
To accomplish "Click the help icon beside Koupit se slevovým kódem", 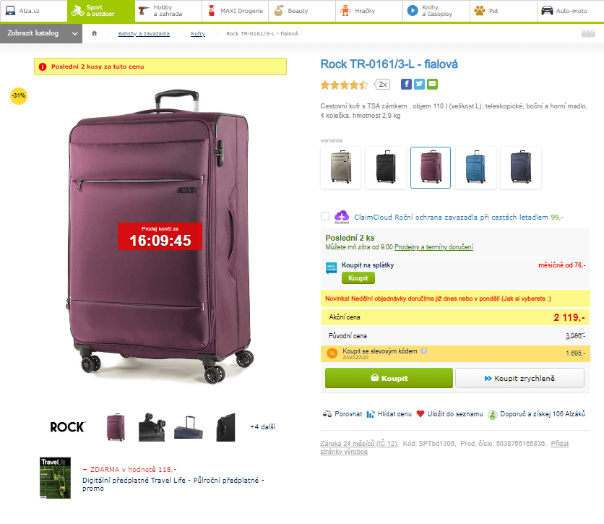I will pos(424,351).
